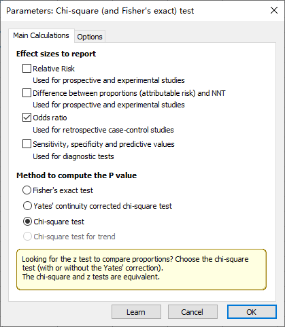The image size is (285, 327).
Task: Close the Parameters dialog with the X
Action: 274,10
